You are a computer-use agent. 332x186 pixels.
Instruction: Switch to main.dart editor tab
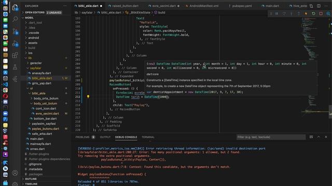pyautogui.click(x=270, y=6)
